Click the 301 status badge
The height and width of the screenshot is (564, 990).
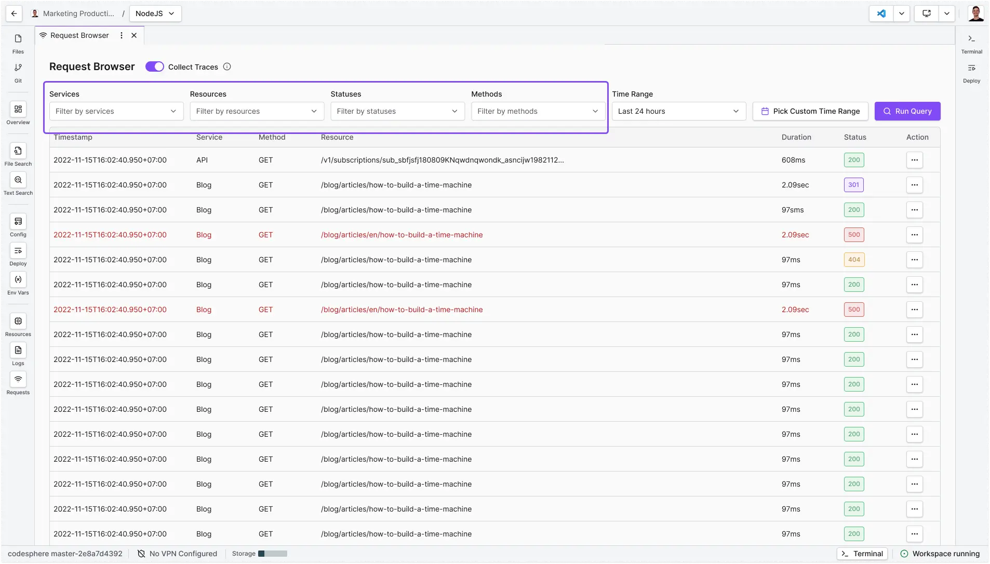tap(854, 185)
